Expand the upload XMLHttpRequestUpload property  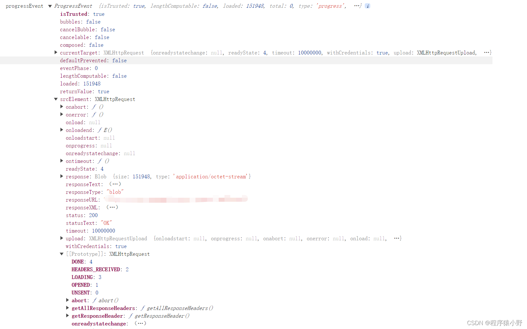click(62, 238)
